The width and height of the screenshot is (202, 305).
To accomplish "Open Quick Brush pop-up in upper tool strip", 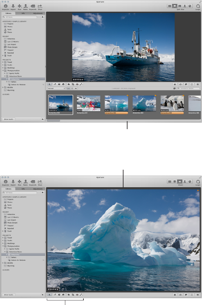I will point(81,84).
